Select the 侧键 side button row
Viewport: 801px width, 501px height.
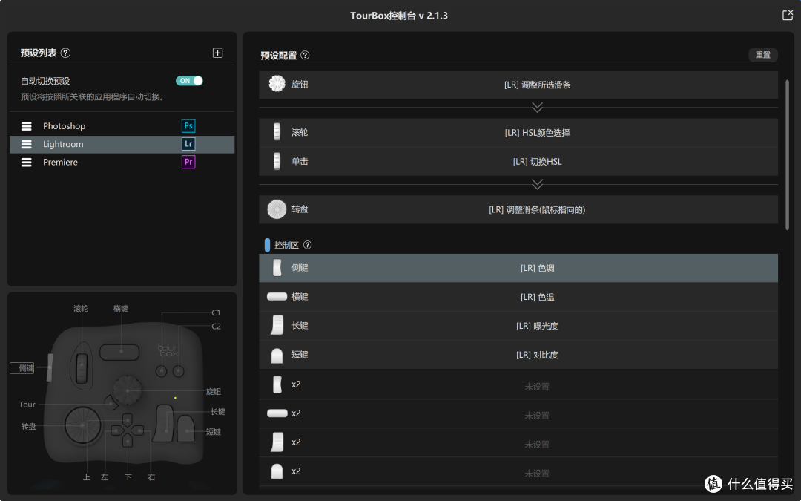point(518,268)
